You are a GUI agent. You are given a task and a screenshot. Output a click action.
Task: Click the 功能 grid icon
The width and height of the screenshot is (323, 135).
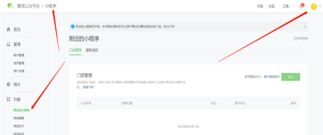[8, 99]
